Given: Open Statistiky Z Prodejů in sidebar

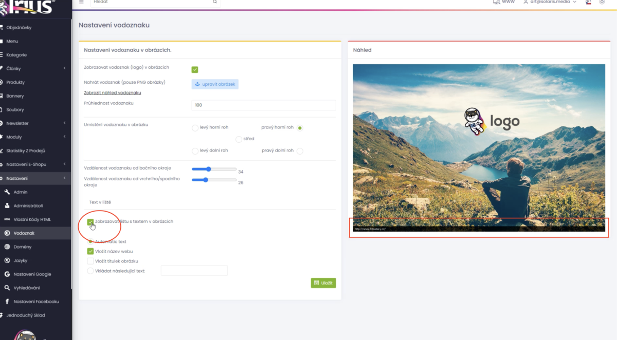Looking at the screenshot, I should click(36, 150).
